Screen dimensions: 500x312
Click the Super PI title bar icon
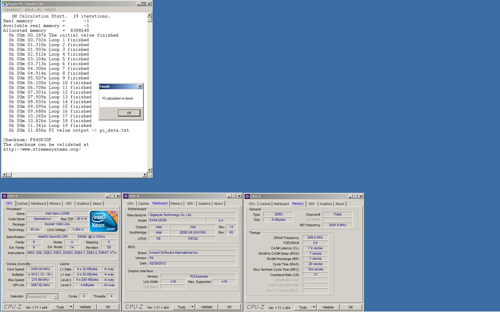5,4
